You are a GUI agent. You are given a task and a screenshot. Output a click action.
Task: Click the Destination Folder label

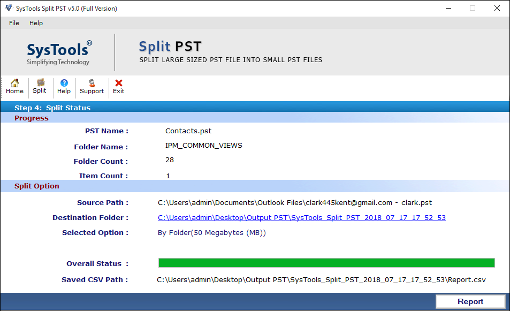pos(90,218)
